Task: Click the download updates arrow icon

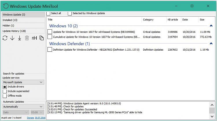Action: [12, 38]
